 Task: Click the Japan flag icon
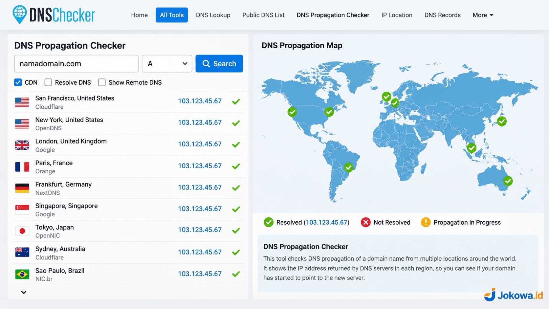tap(22, 231)
